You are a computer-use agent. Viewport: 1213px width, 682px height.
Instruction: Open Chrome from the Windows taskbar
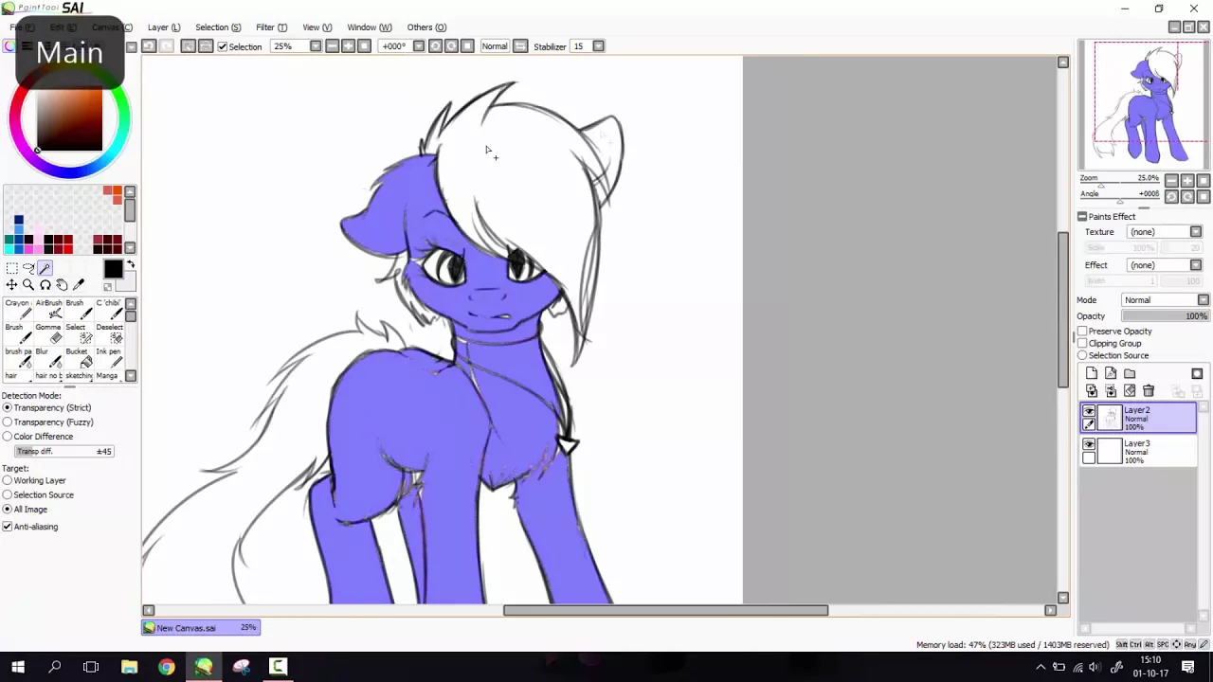166,667
